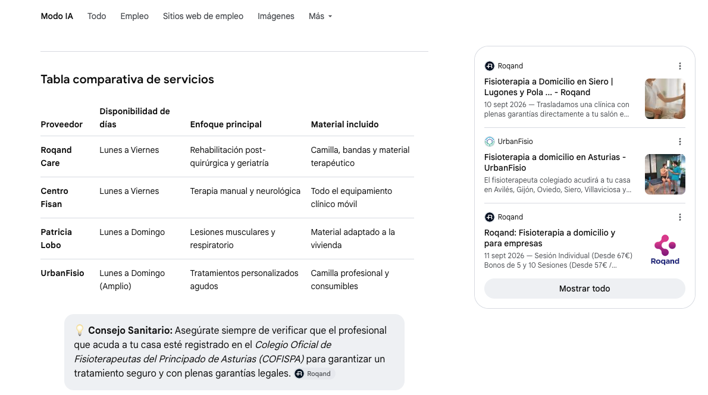Click Colegio Oficial de Fisioterapeutas italic text
This screenshot has height=395, width=708.
(x=203, y=352)
